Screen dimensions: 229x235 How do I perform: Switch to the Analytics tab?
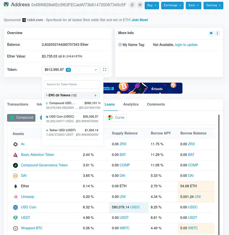point(131,104)
